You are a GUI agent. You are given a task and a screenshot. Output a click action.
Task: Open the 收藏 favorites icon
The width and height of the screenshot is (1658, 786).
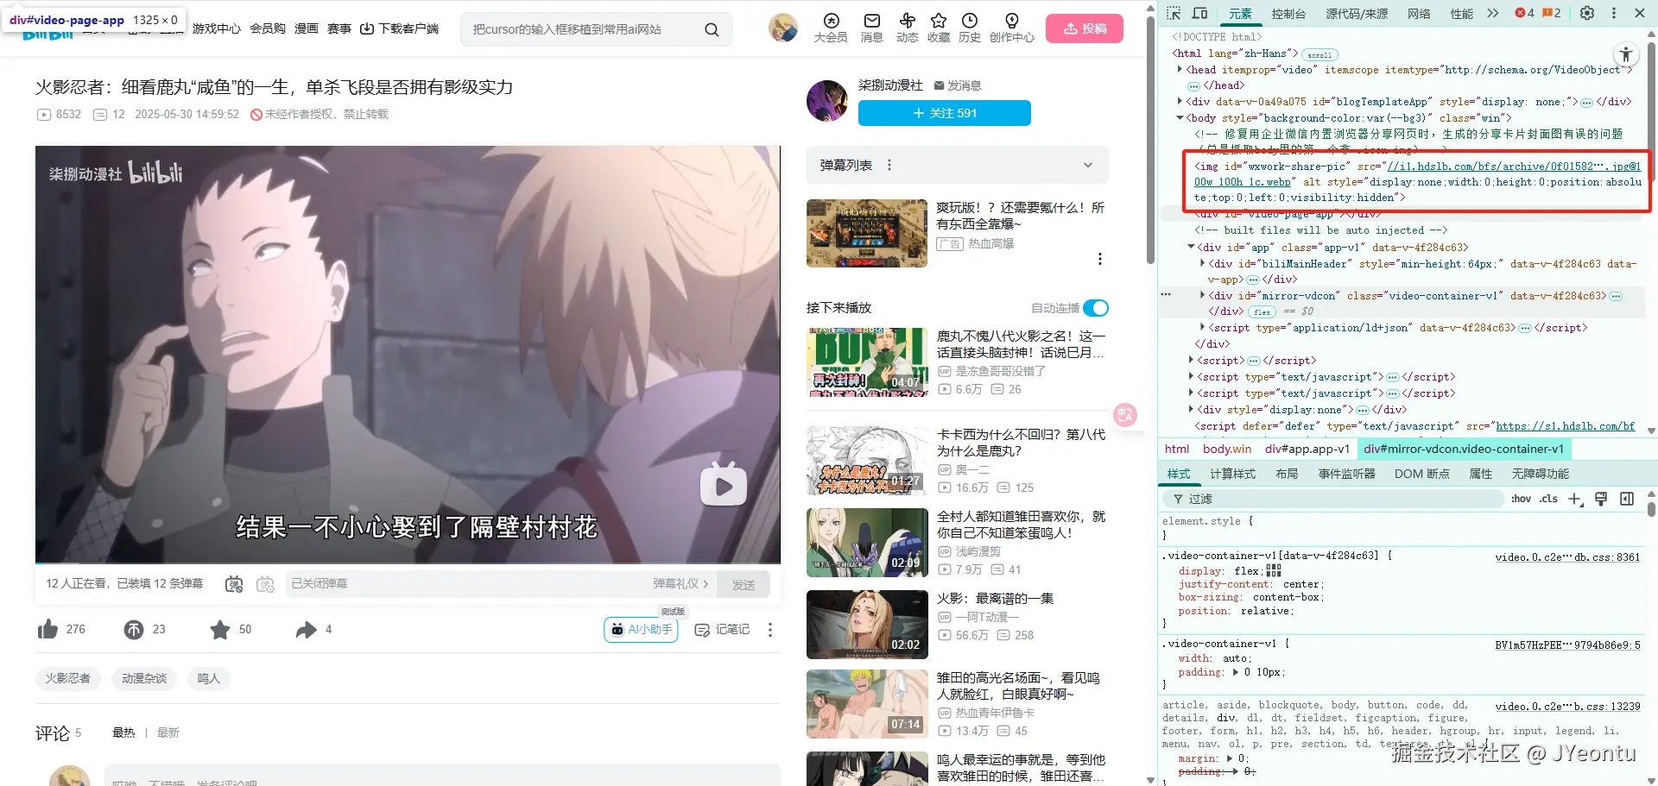tap(939, 28)
